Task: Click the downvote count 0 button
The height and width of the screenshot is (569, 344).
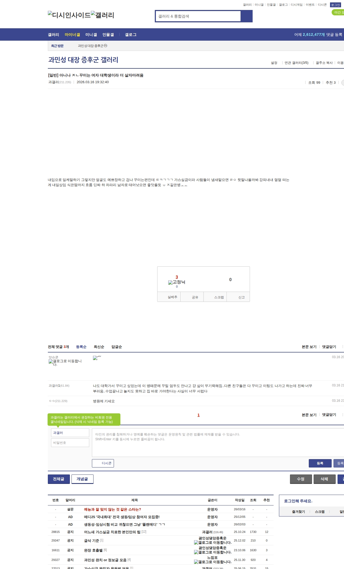Action: click(230, 280)
